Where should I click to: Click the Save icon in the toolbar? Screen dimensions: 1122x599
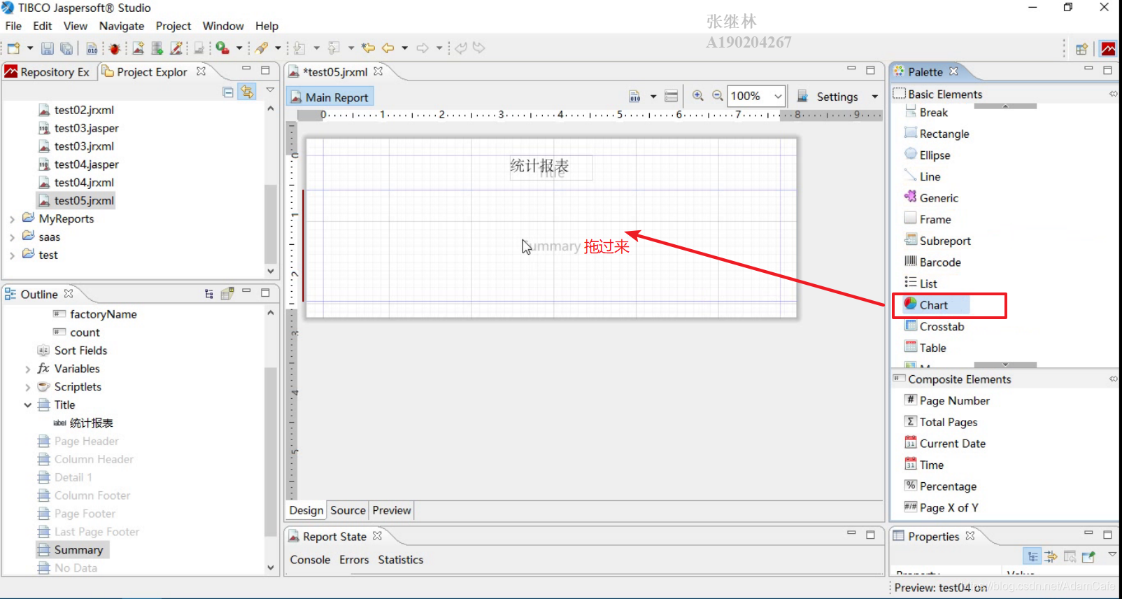tap(48, 48)
